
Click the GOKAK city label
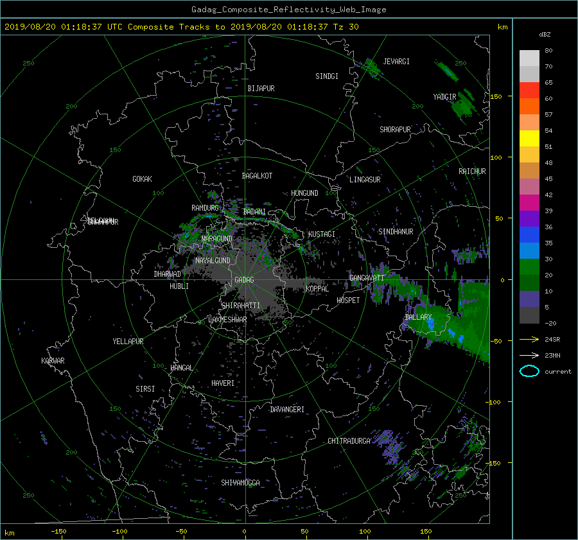point(142,179)
